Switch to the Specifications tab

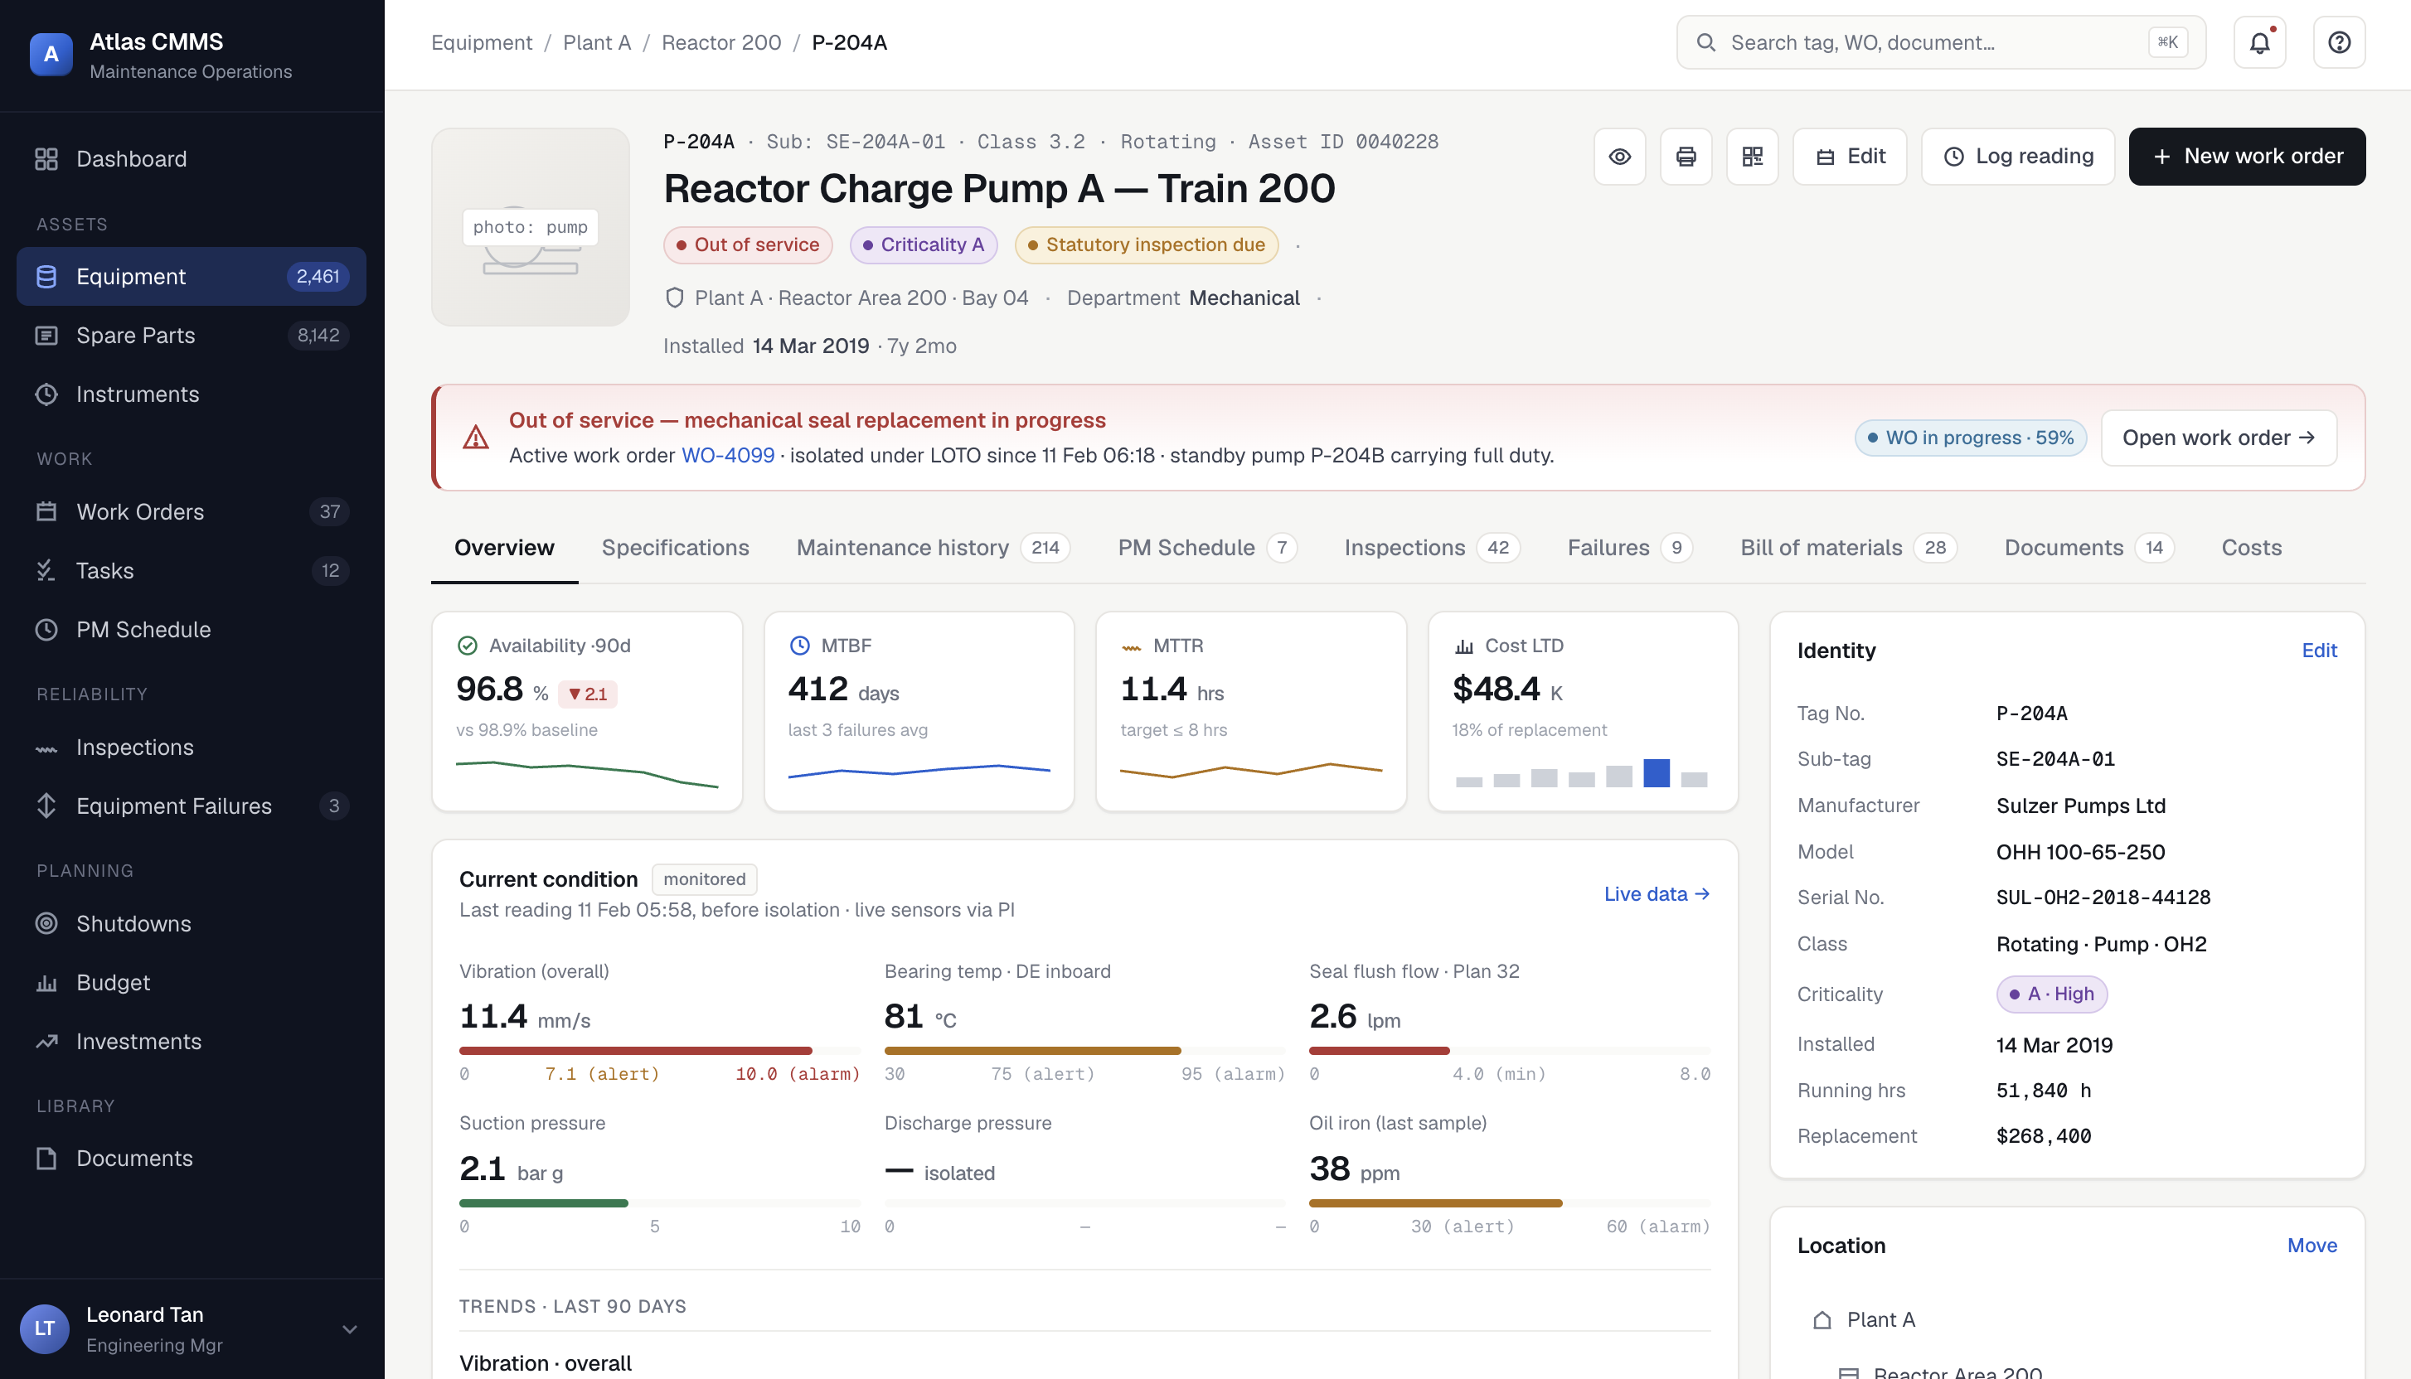coord(675,548)
